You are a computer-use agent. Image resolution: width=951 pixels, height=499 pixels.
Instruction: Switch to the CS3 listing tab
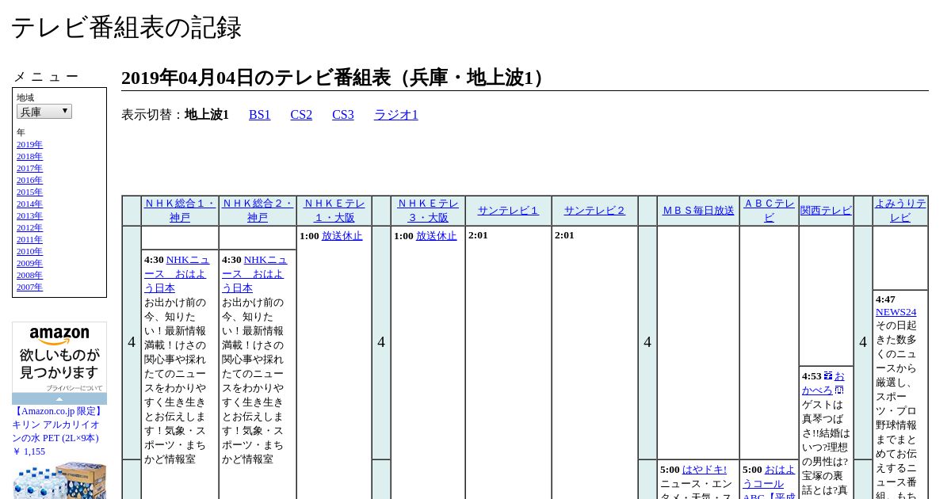point(343,115)
